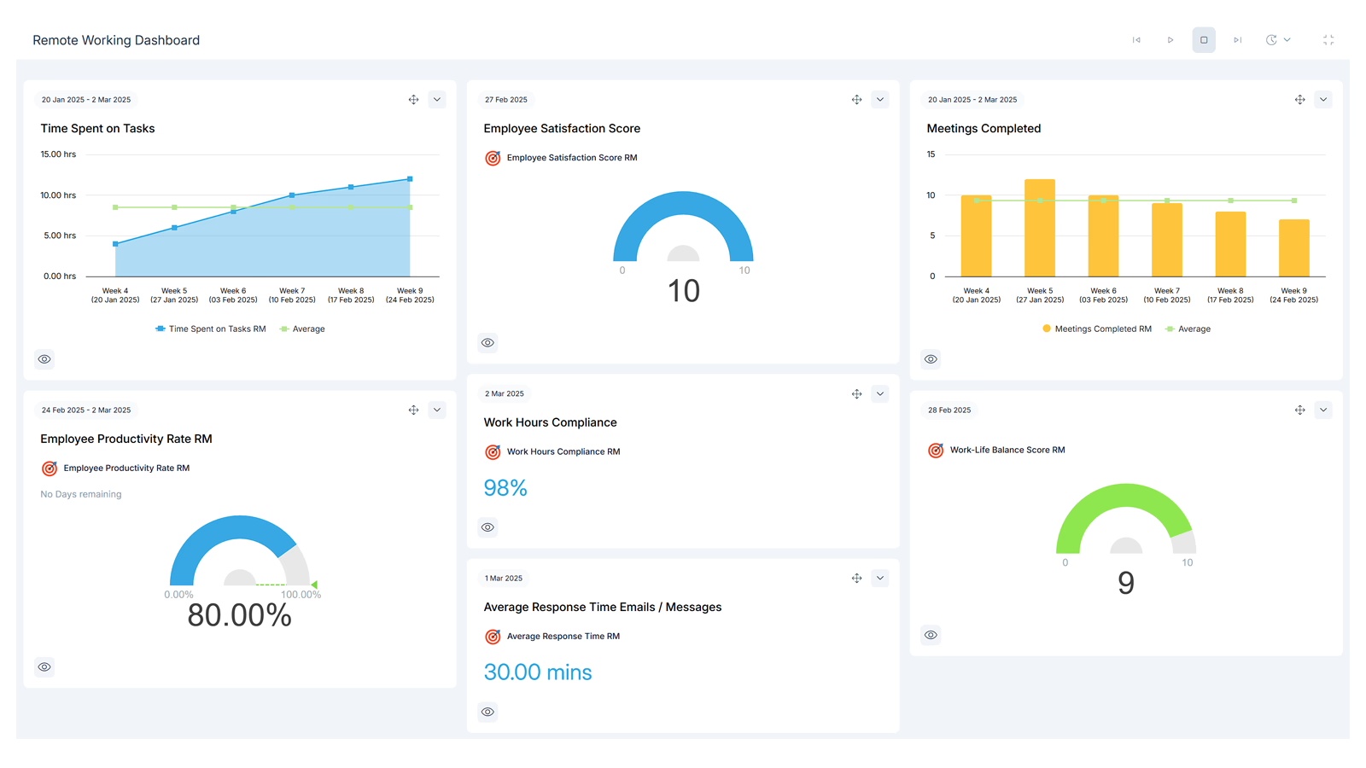Toggle the eye icon on Work-Life Balance Score widget
The height and width of the screenshot is (768, 1366).
[x=931, y=634]
